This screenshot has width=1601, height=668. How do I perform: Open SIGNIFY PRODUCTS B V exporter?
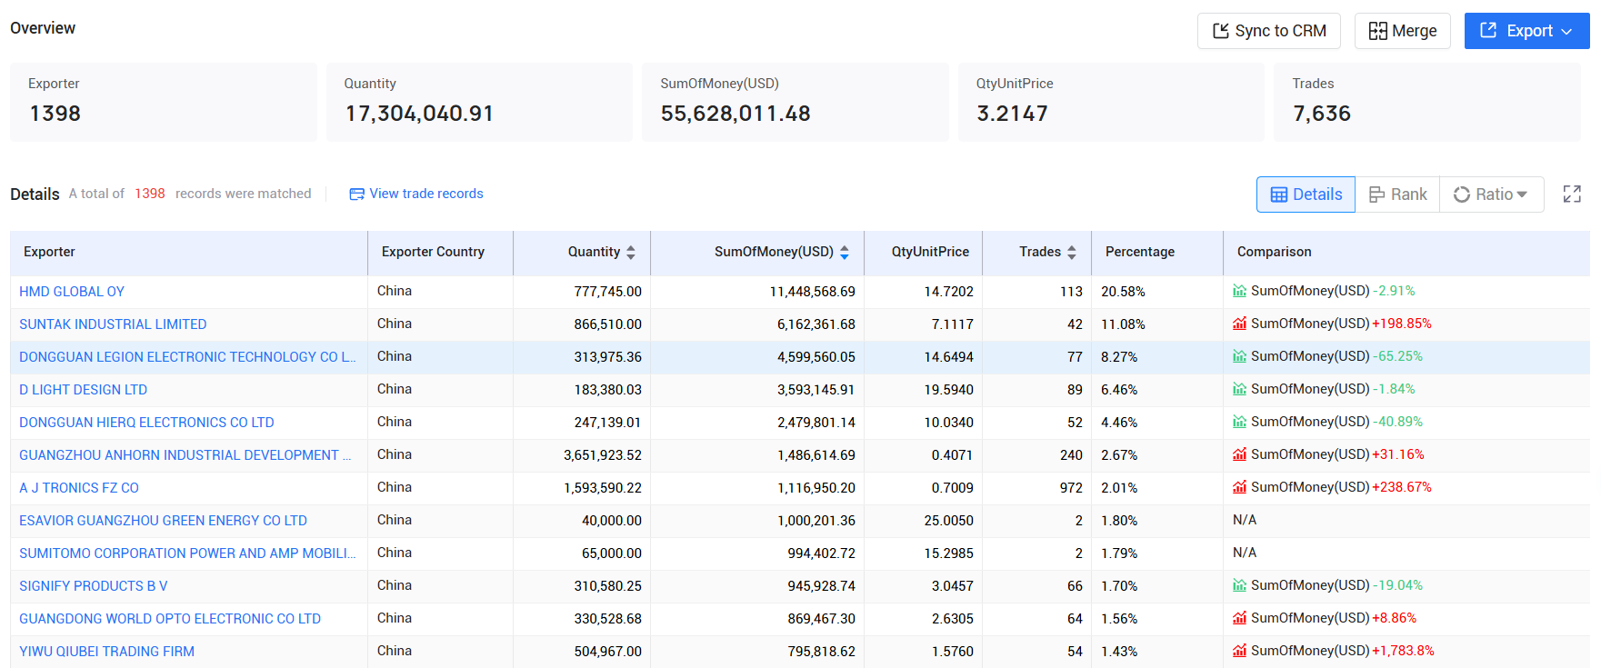(x=93, y=586)
